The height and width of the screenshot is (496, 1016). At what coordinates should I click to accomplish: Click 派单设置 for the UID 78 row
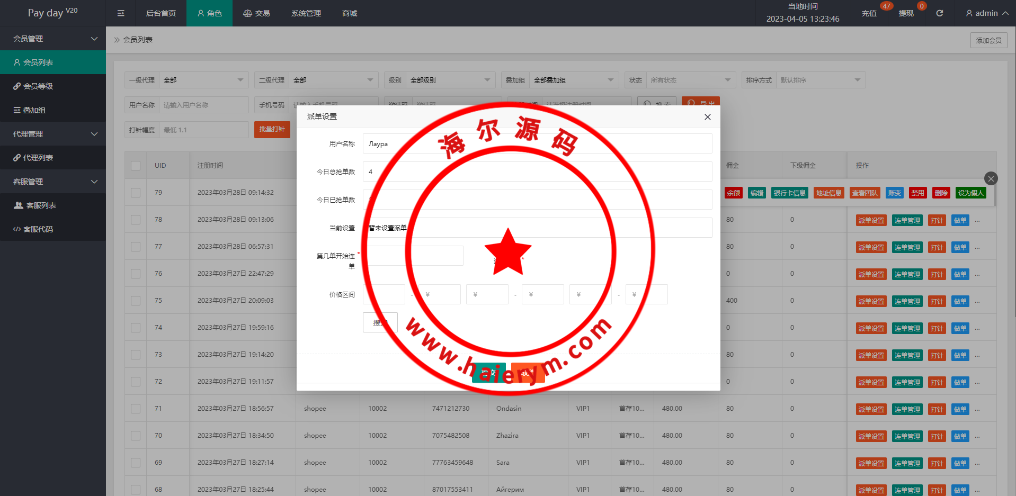pyautogui.click(x=871, y=221)
